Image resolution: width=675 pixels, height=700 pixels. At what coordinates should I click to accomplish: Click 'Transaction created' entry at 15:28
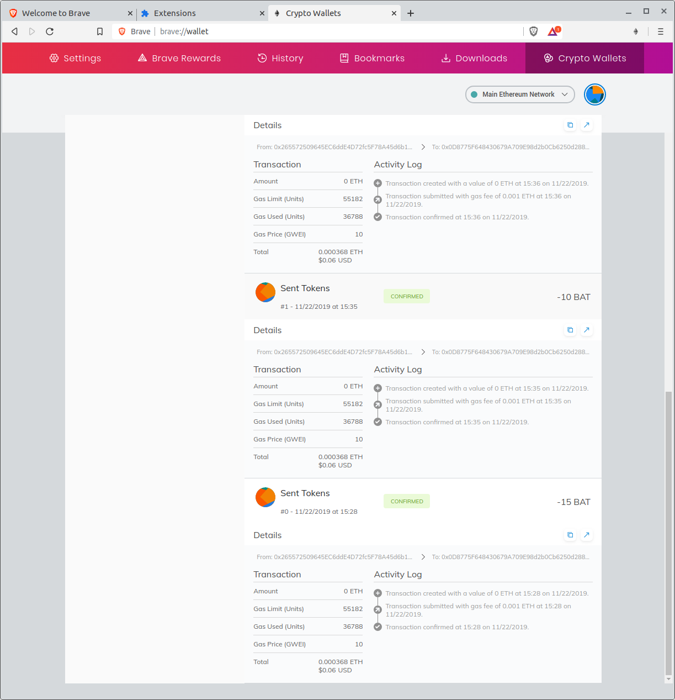[x=487, y=593]
